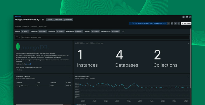
Task: Expand the Instance All values dropdown
Action: pos(25,31)
